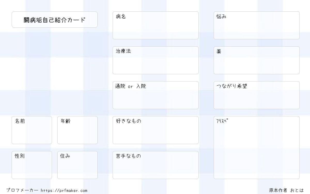Viewport: 310px width, 194px height.
Task: Select the 苦手なもの field box
Action: tap(156, 165)
